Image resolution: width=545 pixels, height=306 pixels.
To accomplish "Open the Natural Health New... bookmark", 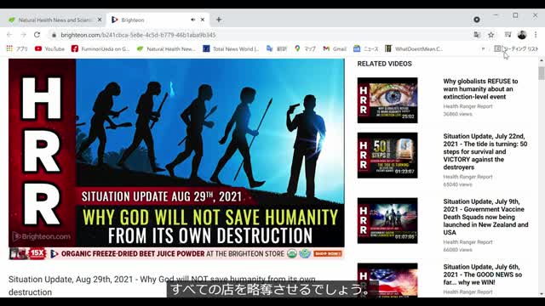I will 166,49.
